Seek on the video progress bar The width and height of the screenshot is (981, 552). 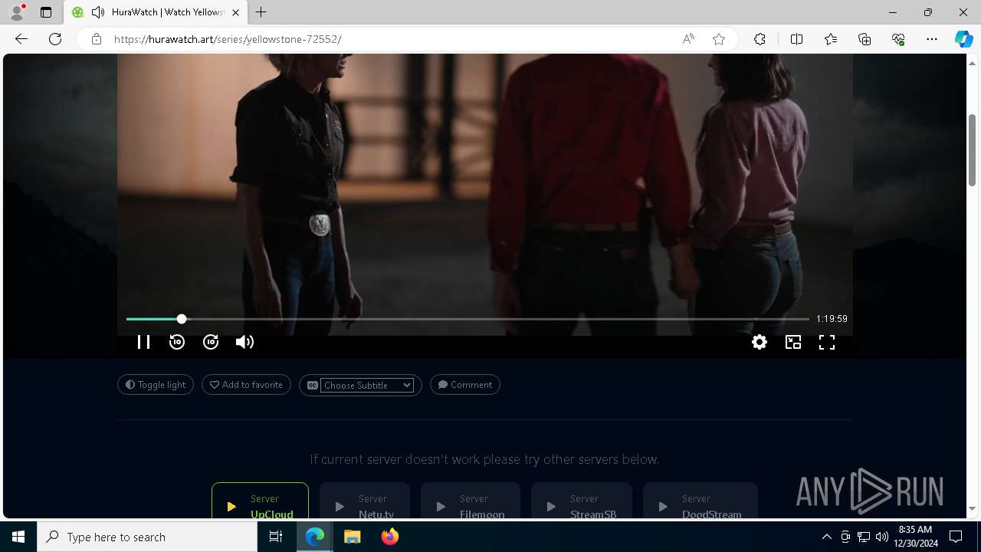click(x=468, y=319)
